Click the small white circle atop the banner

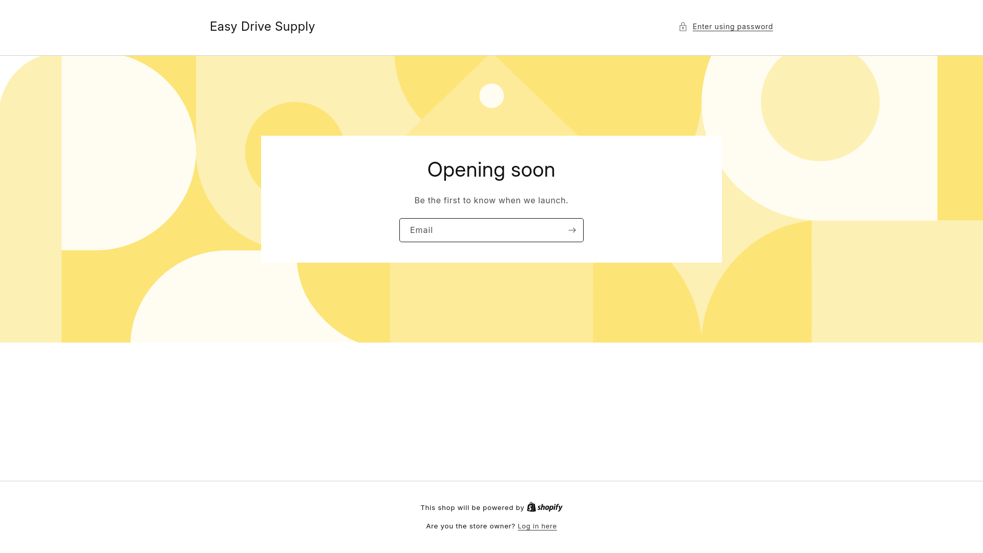coord(491,96)
